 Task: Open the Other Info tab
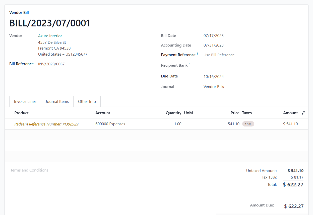pyautogui.click(x=87, y=102)
